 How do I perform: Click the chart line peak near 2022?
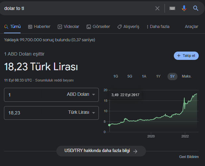[x=184, y=98]
